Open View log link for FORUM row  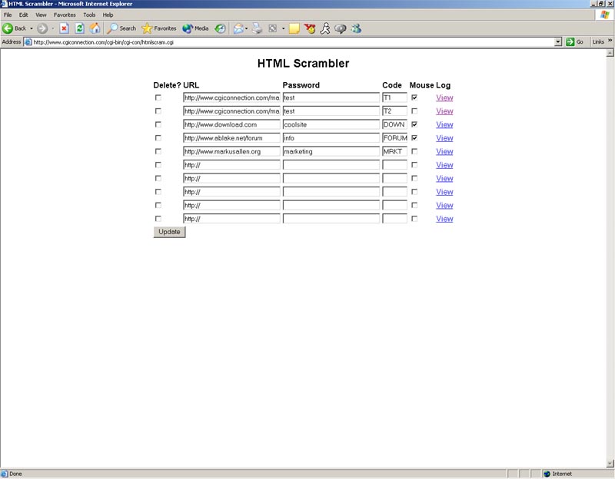click(x=444, y=138)
